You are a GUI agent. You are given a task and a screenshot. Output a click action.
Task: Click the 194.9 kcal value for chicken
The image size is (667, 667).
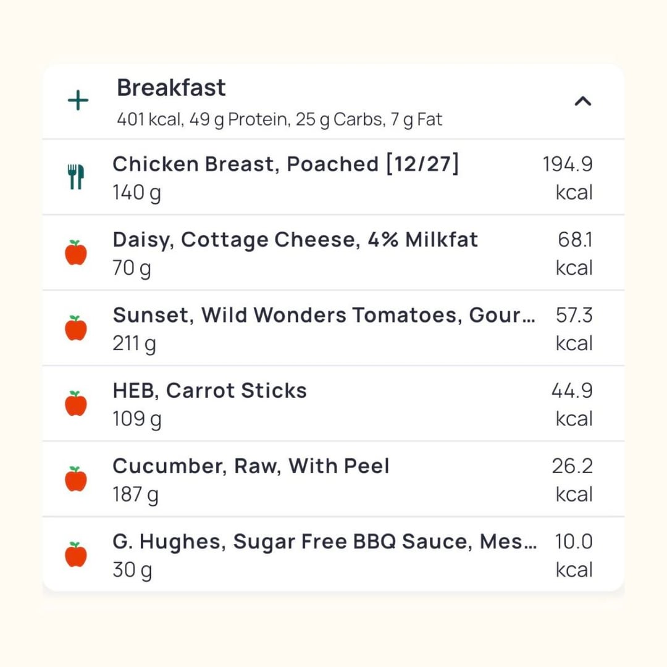(568, 177)
